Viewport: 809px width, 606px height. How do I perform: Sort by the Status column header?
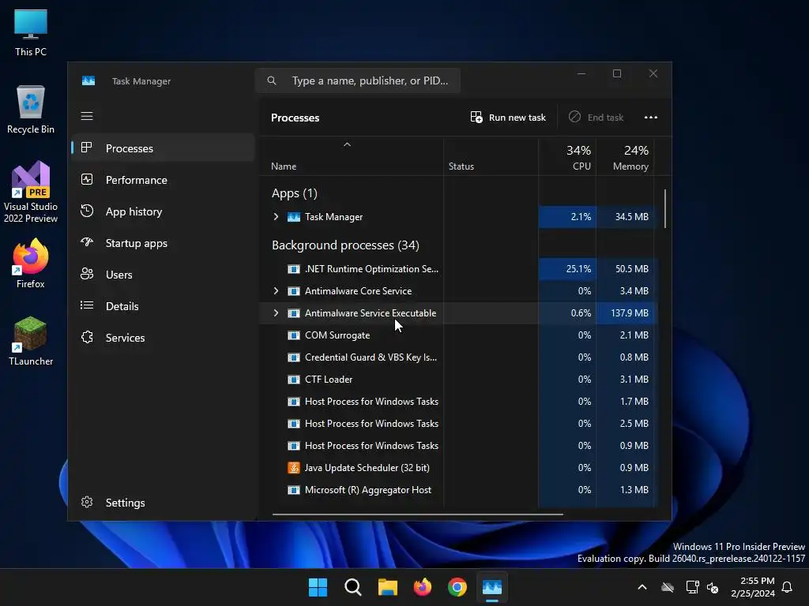[x=491, y=157]
